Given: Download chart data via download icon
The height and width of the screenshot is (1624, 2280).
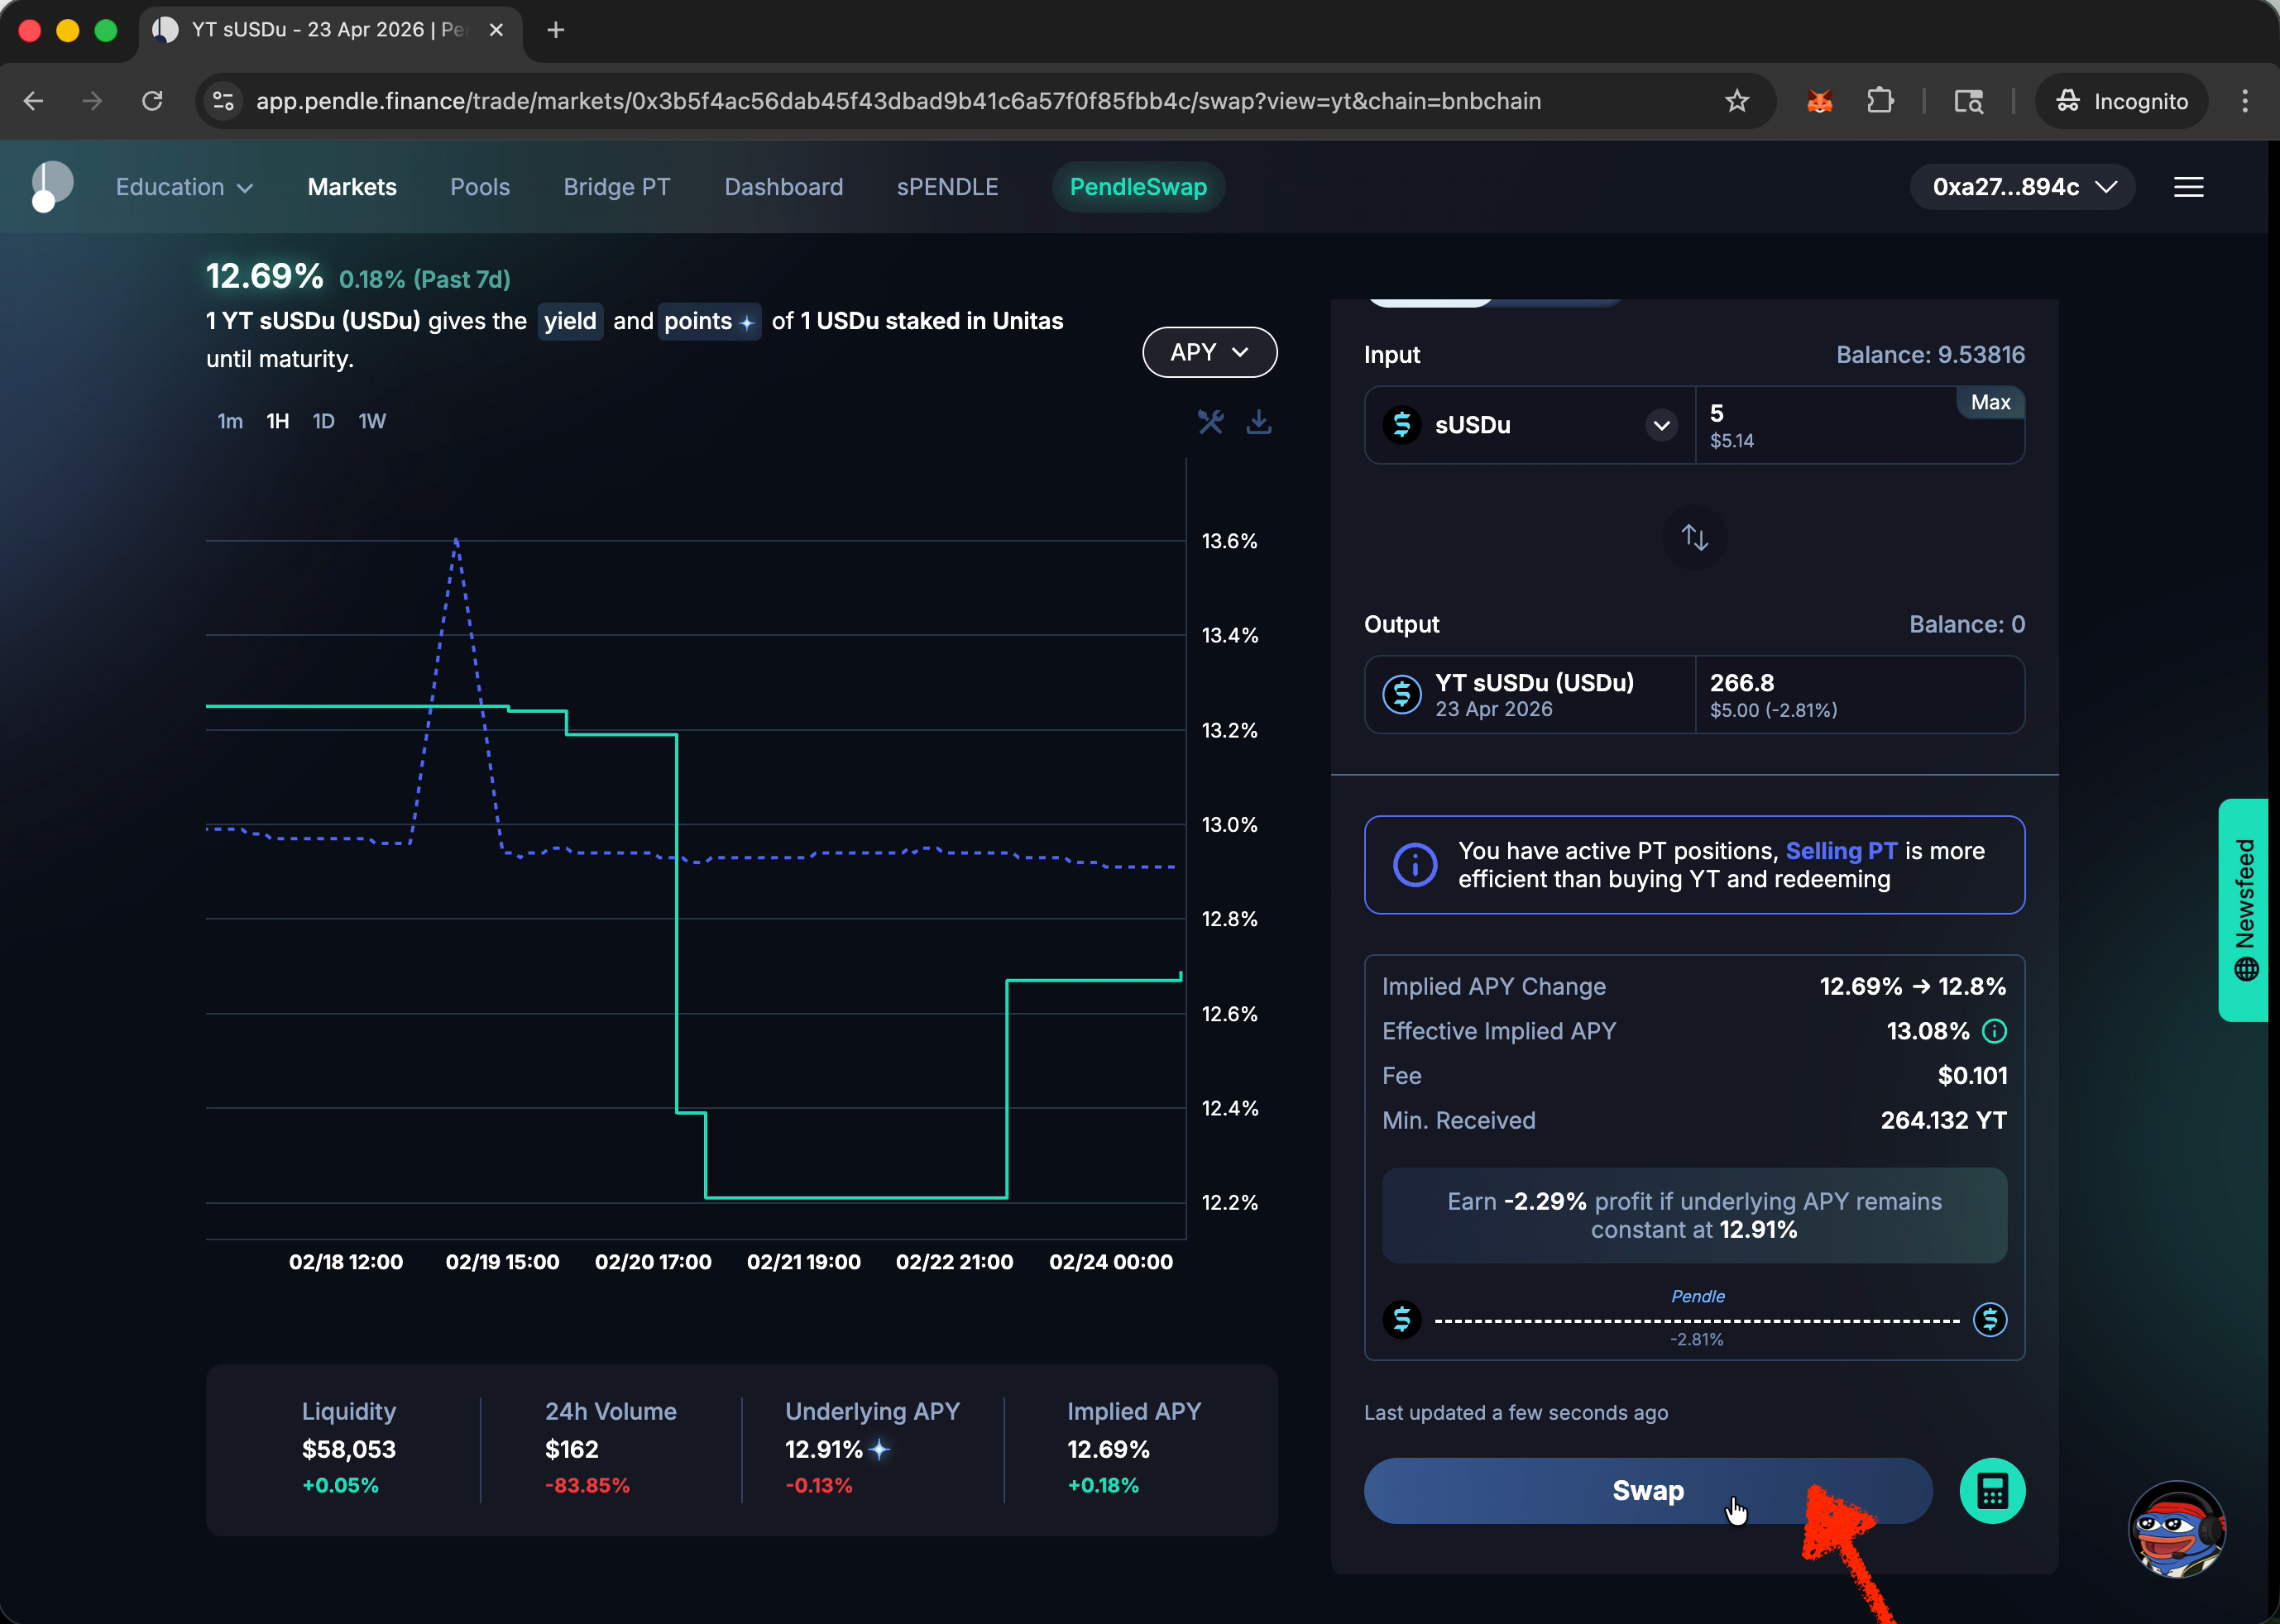Looking at the screenshot, I should pyautogui.click(x=1258, y=422).
